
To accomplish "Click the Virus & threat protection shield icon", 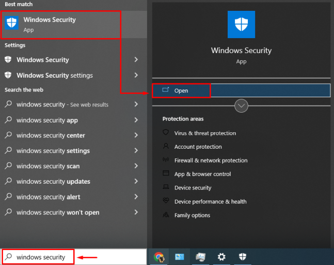I will click(x=166, y=132).
